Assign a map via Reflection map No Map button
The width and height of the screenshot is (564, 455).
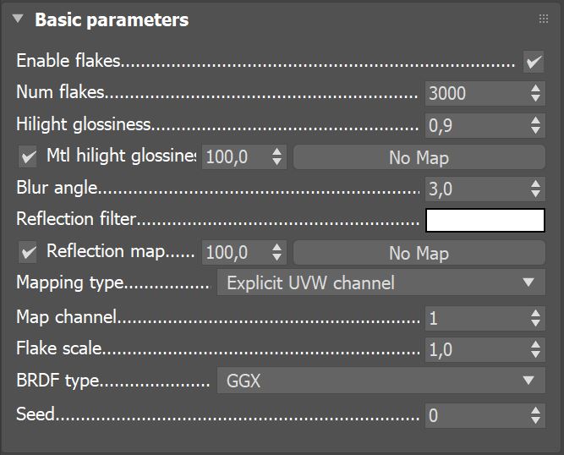(419, 253)
